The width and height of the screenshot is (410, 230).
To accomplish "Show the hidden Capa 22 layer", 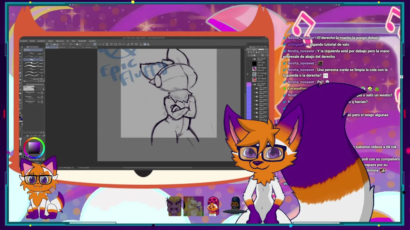I will (x=248, y=64).
